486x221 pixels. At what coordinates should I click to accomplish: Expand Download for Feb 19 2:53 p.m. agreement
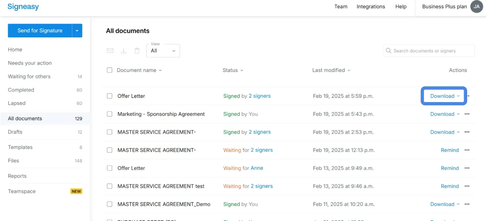(x=445, y=132)
